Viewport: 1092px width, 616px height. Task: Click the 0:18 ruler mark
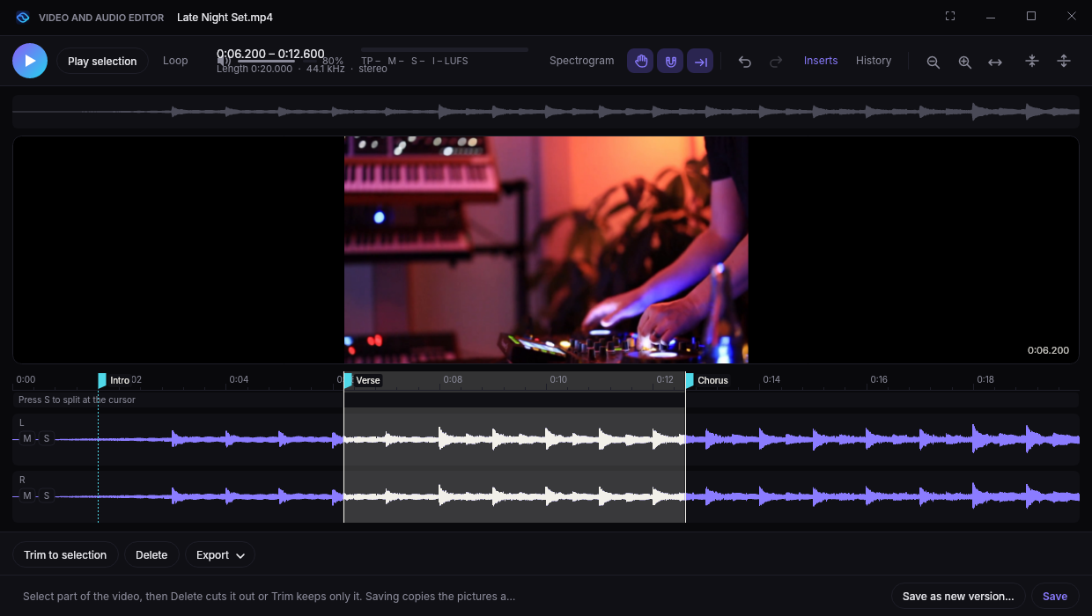pyautogui.click(x=985, y=379)
